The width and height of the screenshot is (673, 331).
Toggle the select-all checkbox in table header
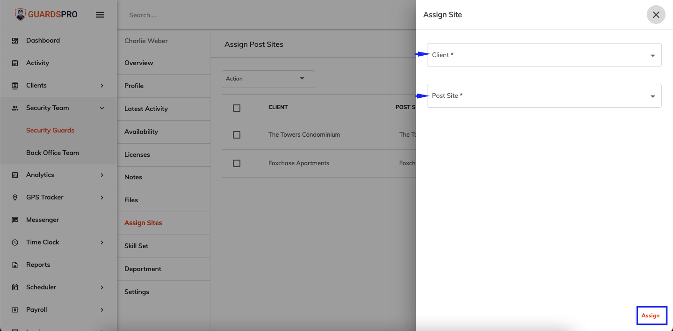point(237,108)
